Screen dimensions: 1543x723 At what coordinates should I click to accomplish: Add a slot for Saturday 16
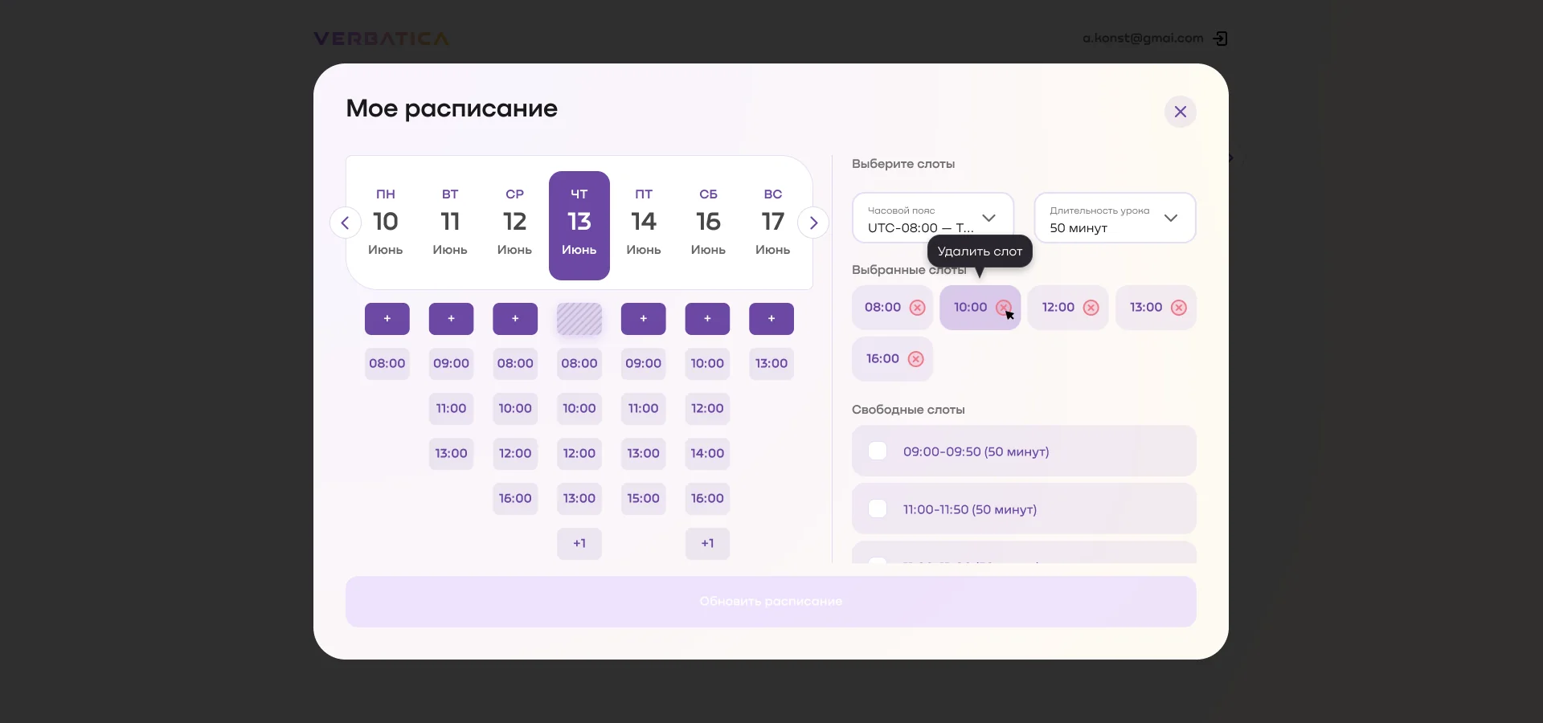click(x=707, y=319)
